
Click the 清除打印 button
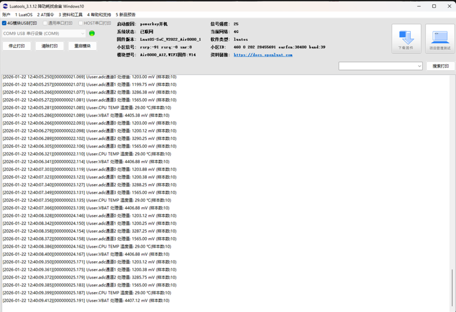(49, 46)
